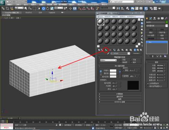This screenshot has width=169, height=130.
Task: Open the Modifier List dropdown
Action: pyautogui.click(x=157, y=26)
